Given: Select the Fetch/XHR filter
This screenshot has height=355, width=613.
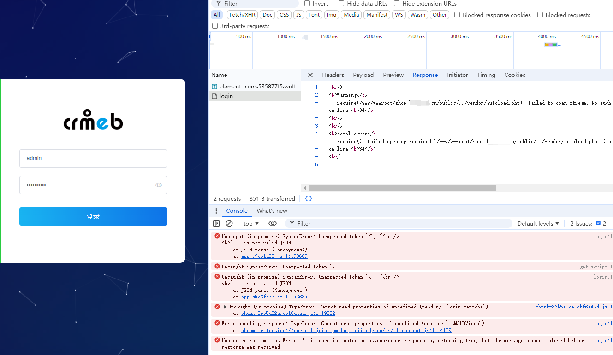Looking at the screenshot, I should tap(242, 15).
